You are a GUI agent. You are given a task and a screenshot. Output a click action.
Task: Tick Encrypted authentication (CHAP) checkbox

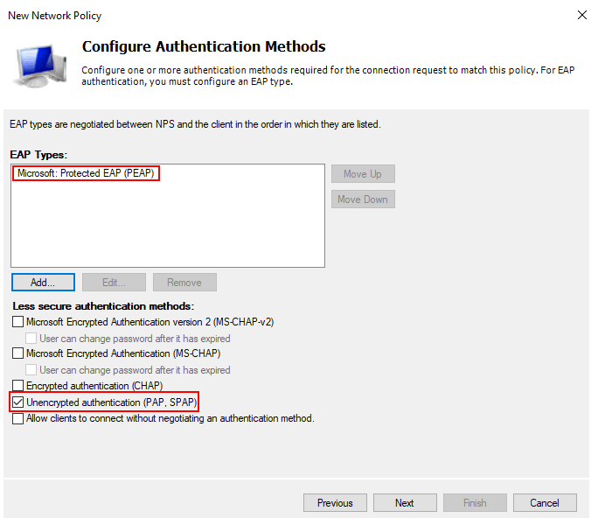[18, 386]
